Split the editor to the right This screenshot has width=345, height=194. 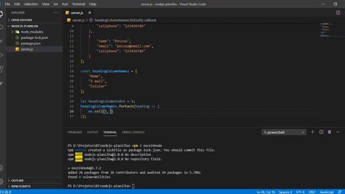pyautogui.click(x=338, y=13)
